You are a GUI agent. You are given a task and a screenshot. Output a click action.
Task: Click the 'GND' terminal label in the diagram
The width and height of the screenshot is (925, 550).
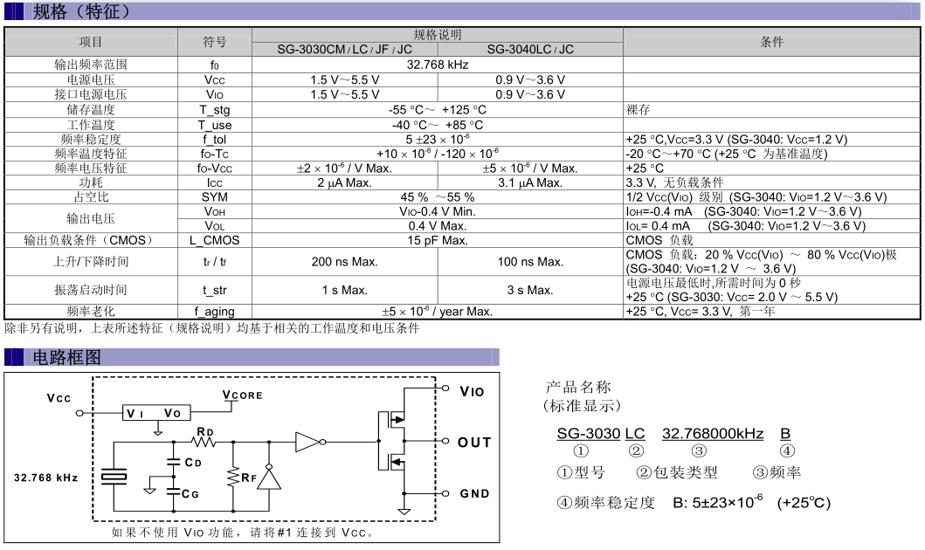(475, 494)
